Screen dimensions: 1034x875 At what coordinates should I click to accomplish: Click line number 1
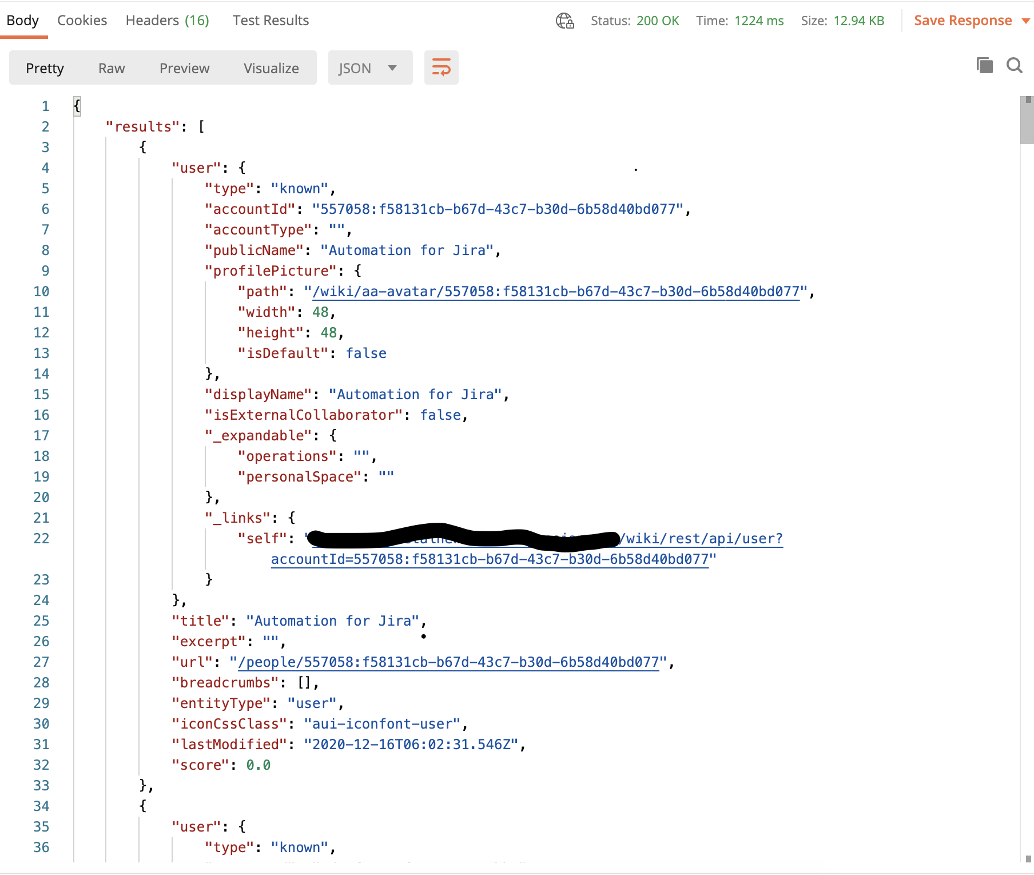(45, 106)
